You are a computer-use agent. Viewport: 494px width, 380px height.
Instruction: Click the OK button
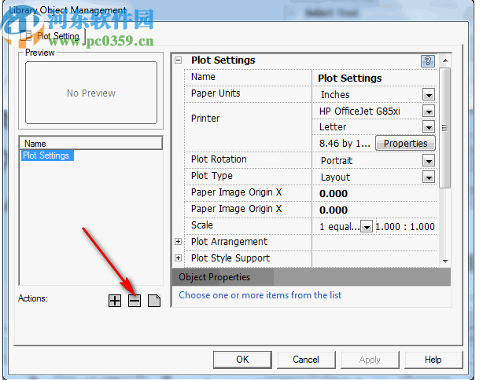coord(242,360)
